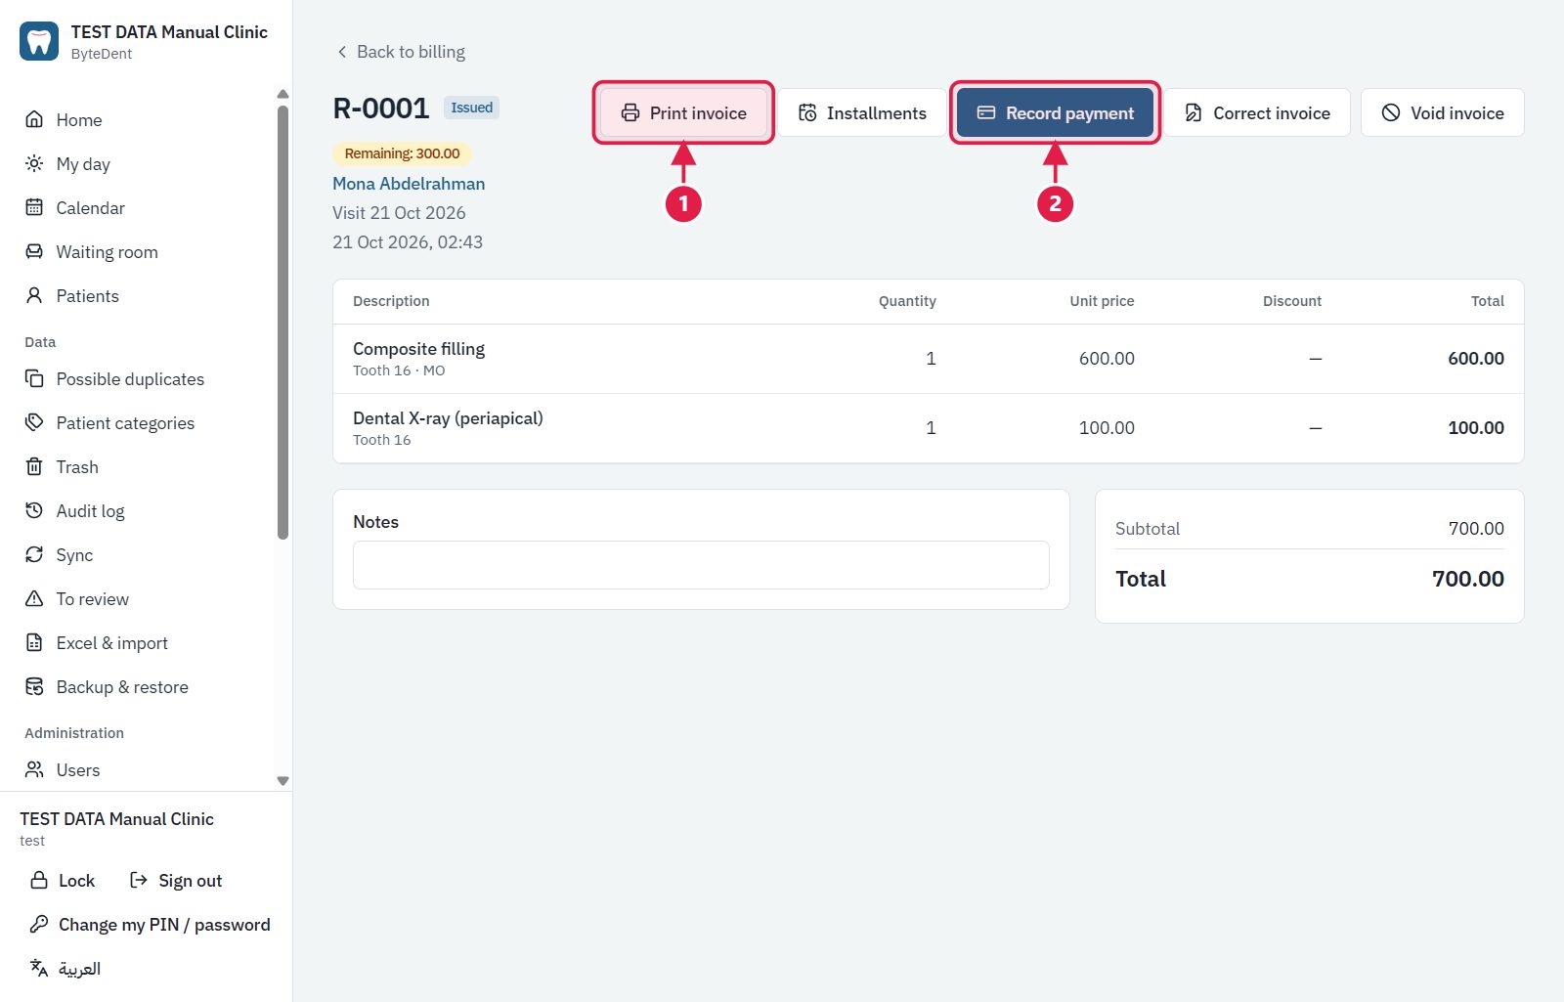Click the My day sun icon
This screenshot has width=1564, height=1002.
click(34, 163)
